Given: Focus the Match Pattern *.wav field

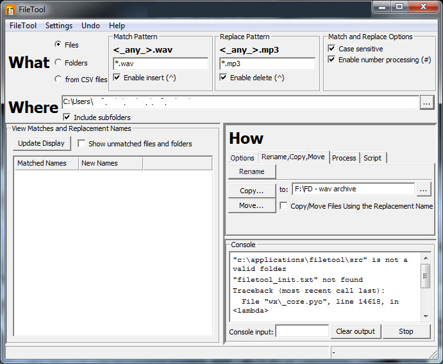Looking at the screenshot, I should pyautogui.click(x=160, y=64).
